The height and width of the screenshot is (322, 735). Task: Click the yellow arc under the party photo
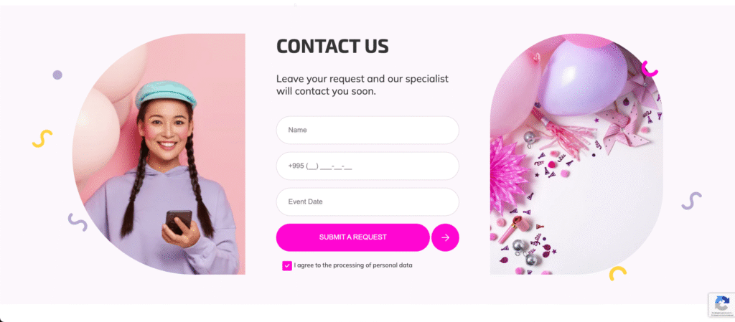point(617,273)
